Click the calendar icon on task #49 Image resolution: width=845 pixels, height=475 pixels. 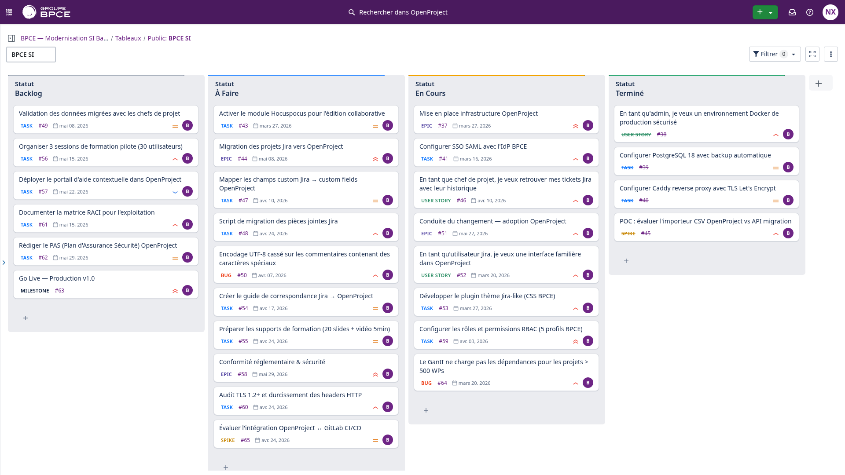coord(55,126)
